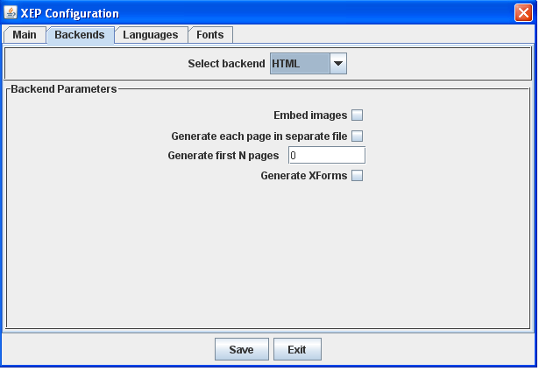The height and width of the screenshot is (371, 539).
Task: Go to the Fonts tab
Action: tap(210, 35)
